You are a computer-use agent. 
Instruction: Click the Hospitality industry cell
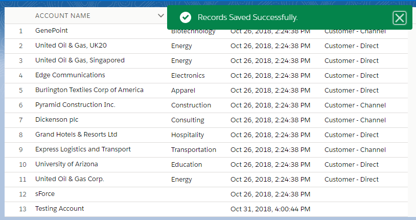[188, 135]
